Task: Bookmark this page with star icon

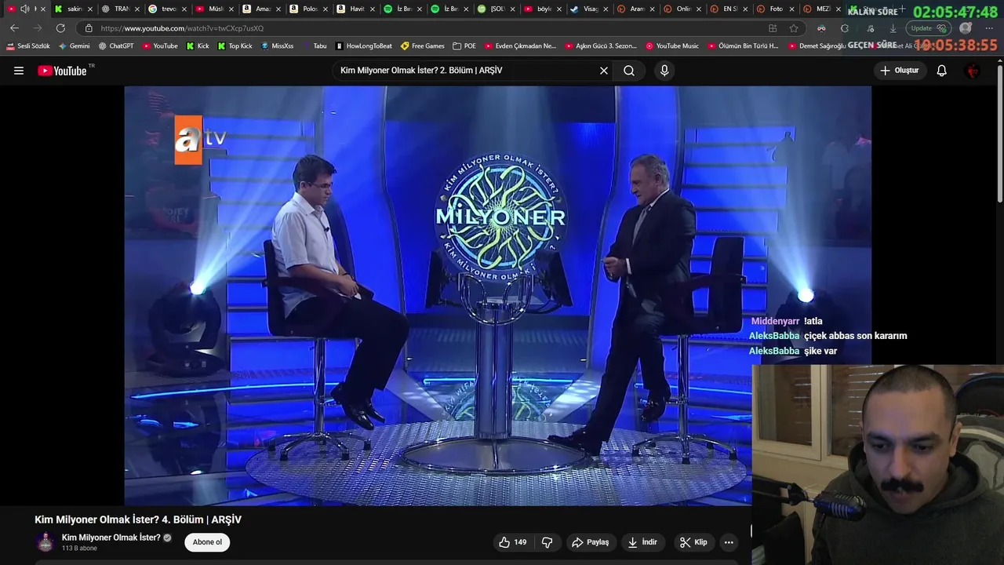Action: 794,28
